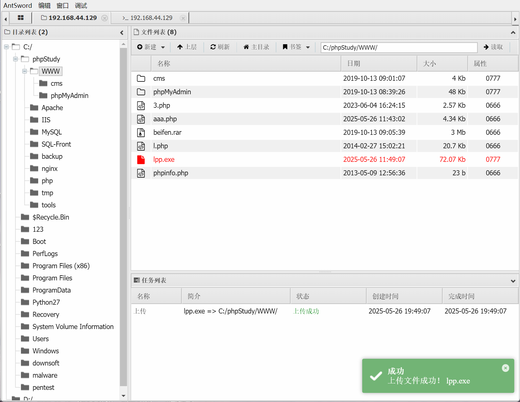Collapse the 文件列表 panel with chevron

click(x=513, y=32)
